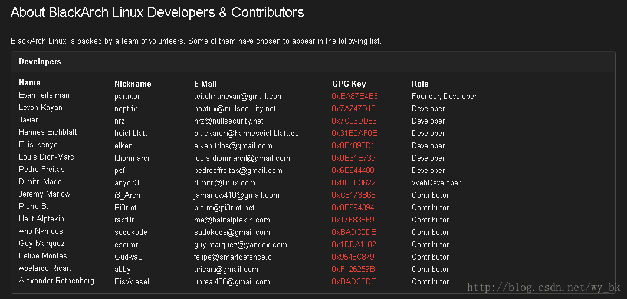Click nickname anyon3
This screenshot has width=627, height=299.
127,183
